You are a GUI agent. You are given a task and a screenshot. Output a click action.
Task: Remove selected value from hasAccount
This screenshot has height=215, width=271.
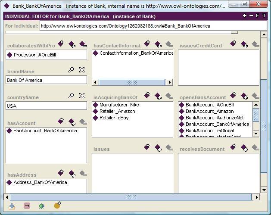click(x=83, y=122)
